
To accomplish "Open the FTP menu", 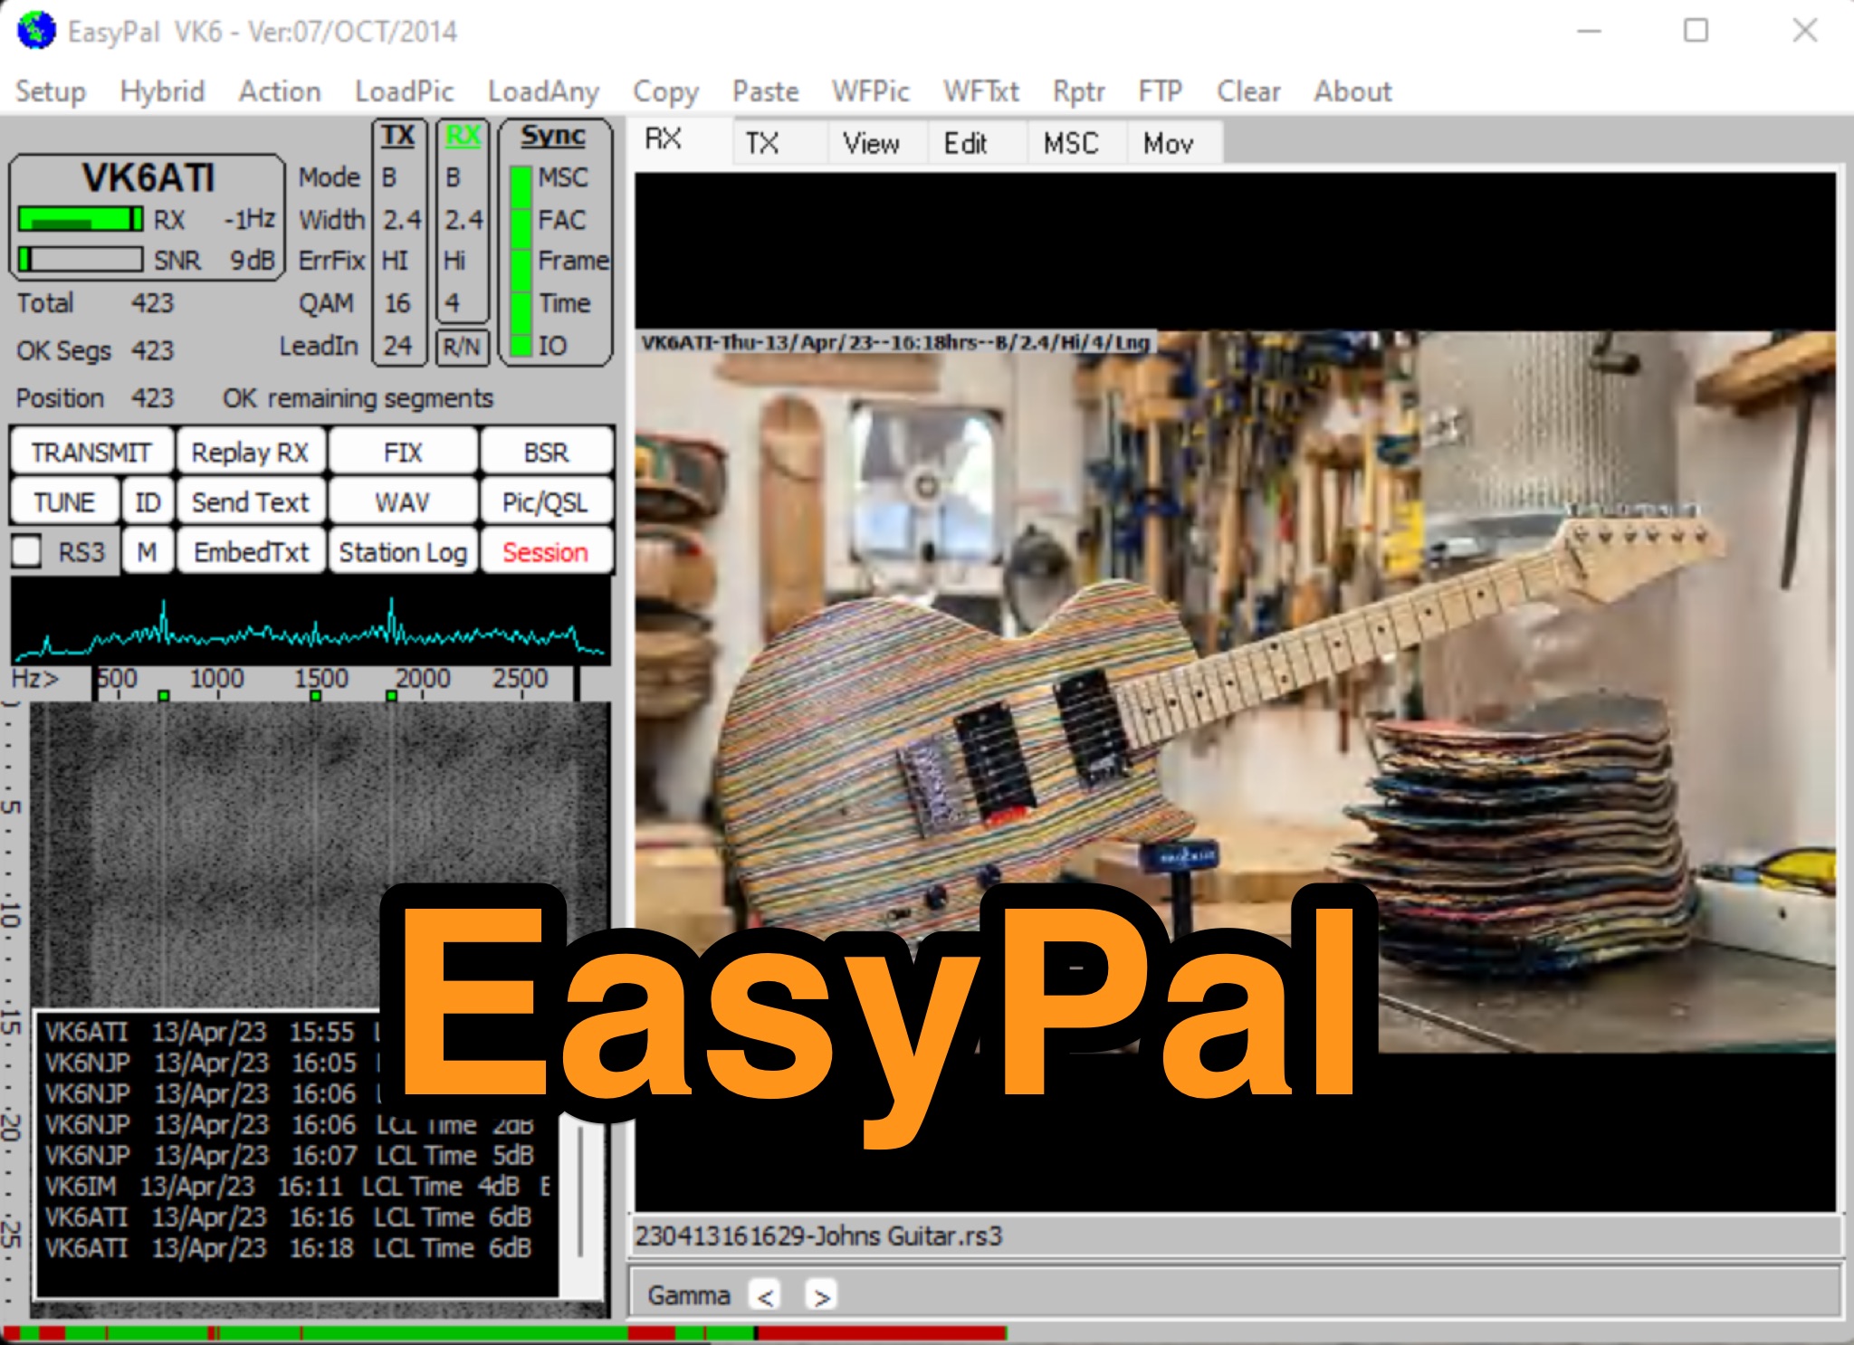I will coord(1161,91).
